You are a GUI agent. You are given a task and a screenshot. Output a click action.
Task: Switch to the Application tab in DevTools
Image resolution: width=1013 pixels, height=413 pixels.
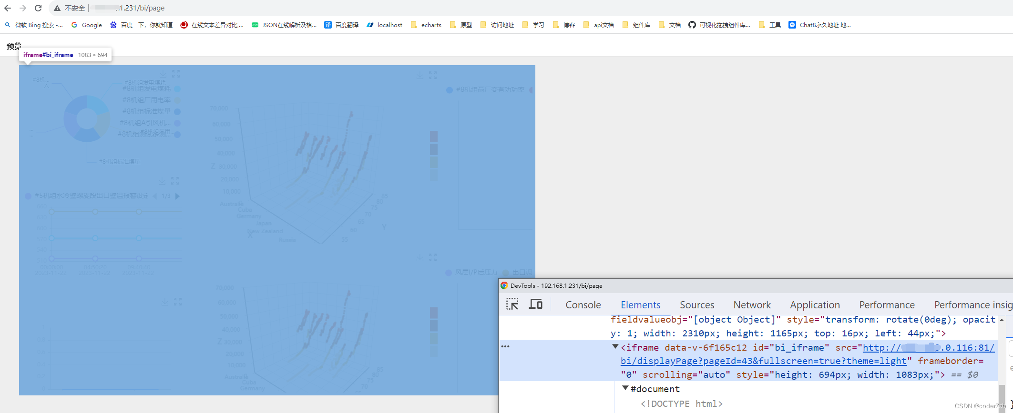pyautogui.click(x=815, y=305)
